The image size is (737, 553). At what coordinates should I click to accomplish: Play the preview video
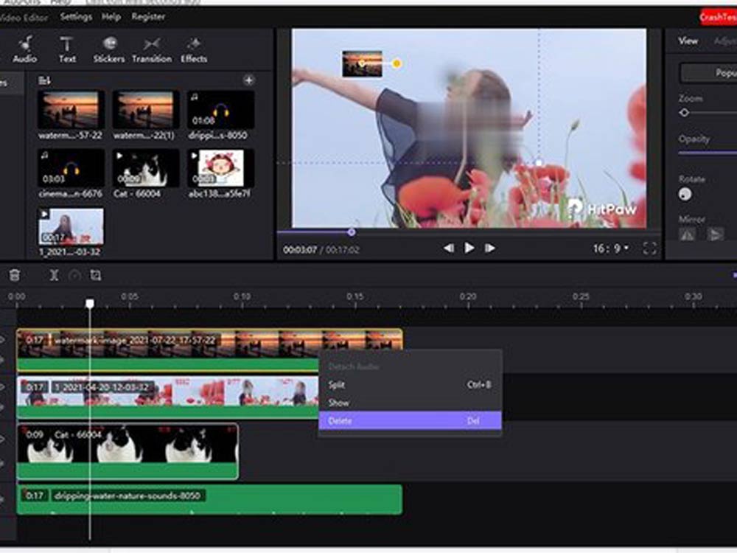pyautogui.click(x=469, y=248)
